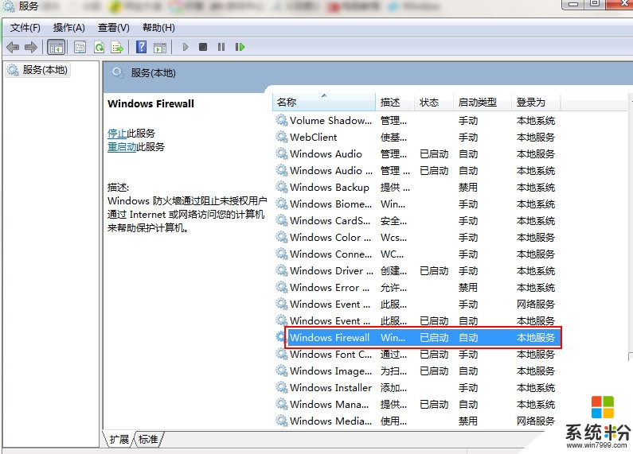The height and width of the screenshot is (454, 633).
Task: Select the Volume Shadow... service row
Action: tap(416, 121)
